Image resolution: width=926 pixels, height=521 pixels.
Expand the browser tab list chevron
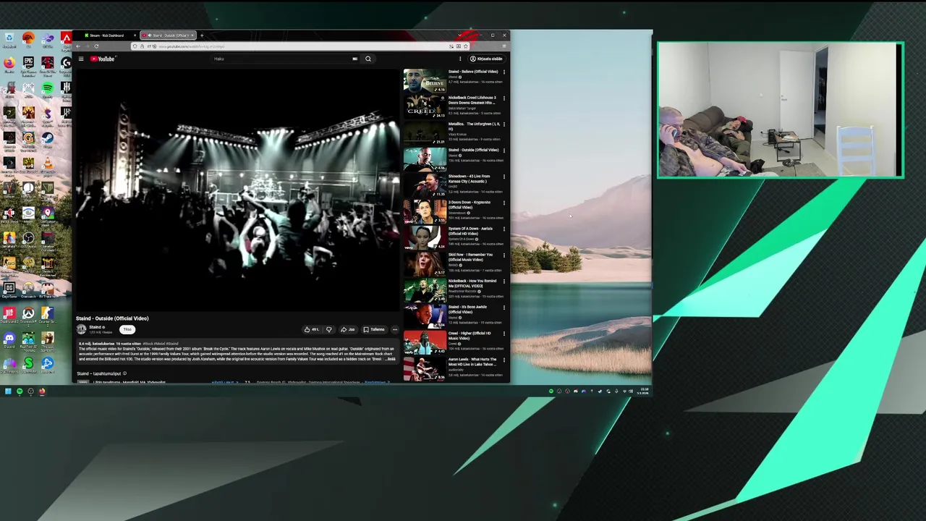coord(460,35)
